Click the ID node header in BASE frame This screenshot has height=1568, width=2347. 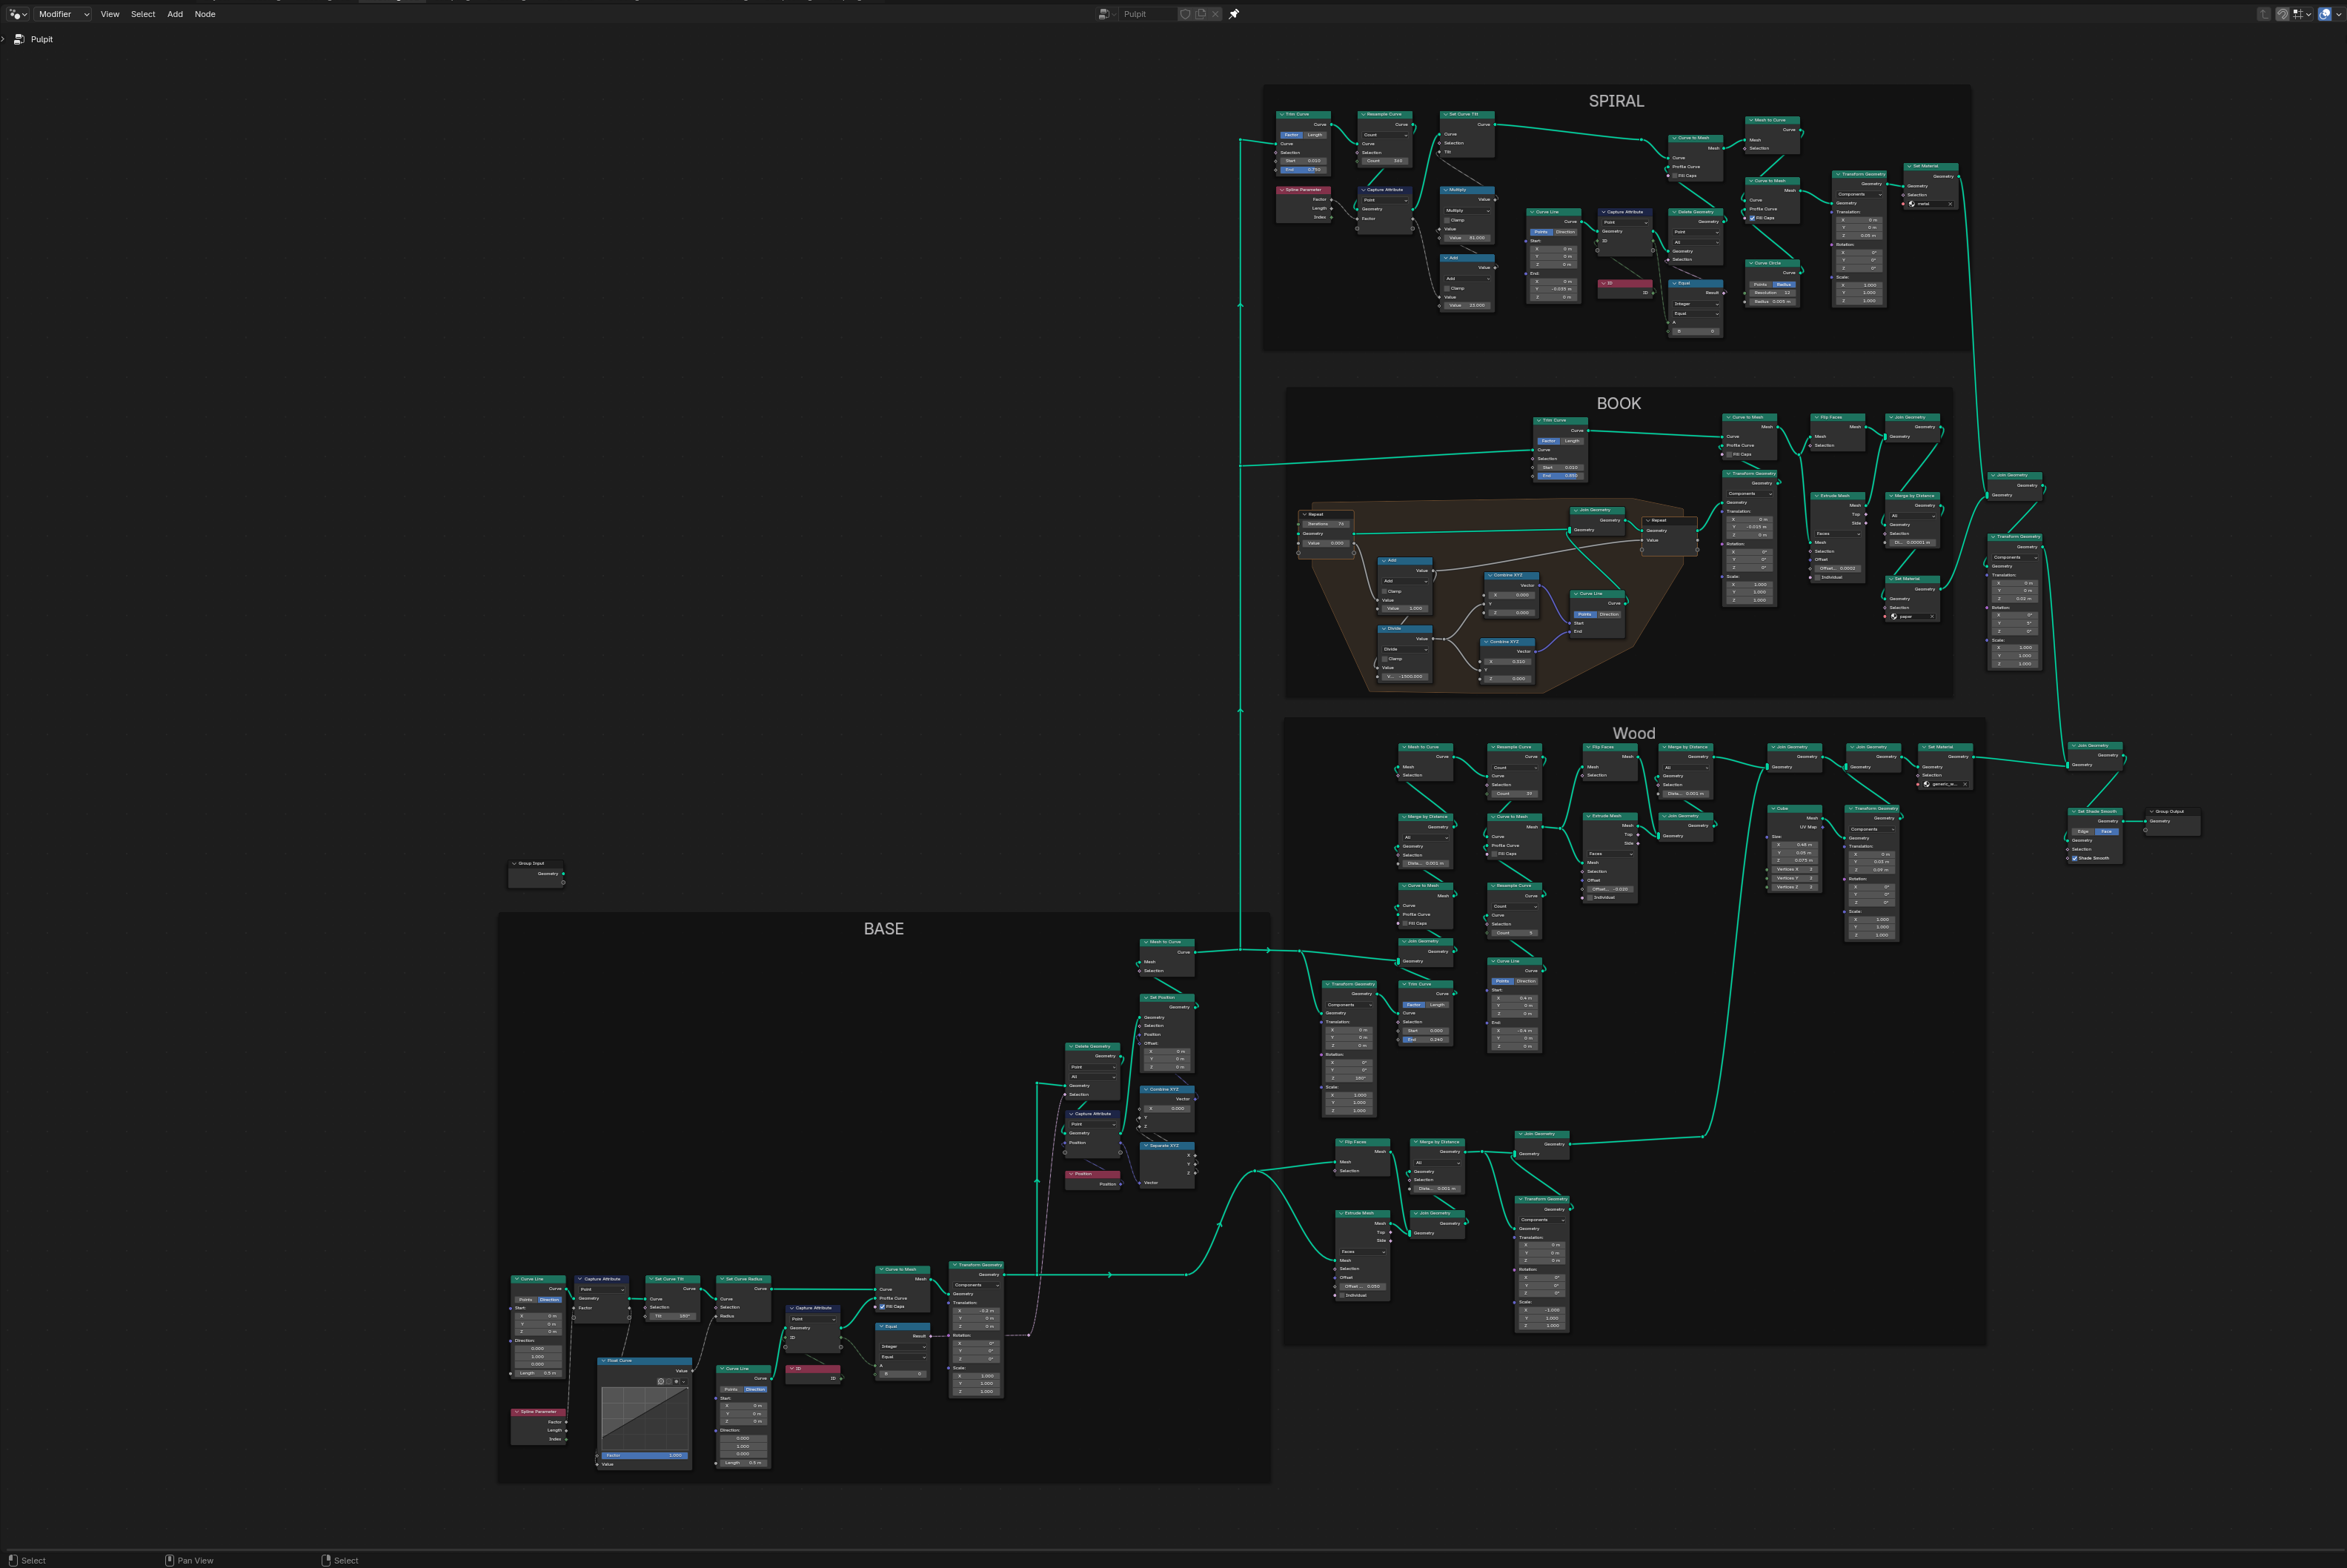click(x=812, y=1368)
